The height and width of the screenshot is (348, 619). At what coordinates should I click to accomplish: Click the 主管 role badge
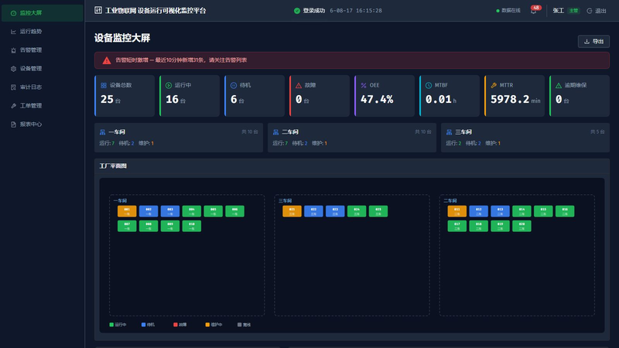[573, 11]
